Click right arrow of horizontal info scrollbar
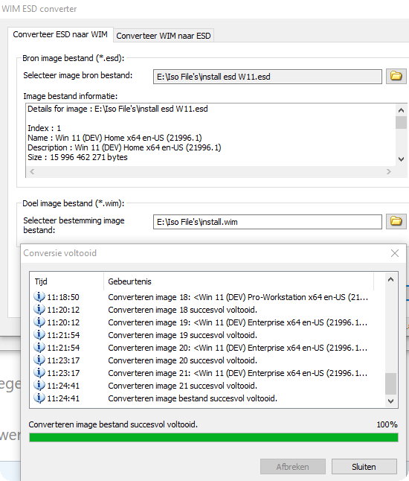Viewport: 409px width, 481px height. (389, 172)
